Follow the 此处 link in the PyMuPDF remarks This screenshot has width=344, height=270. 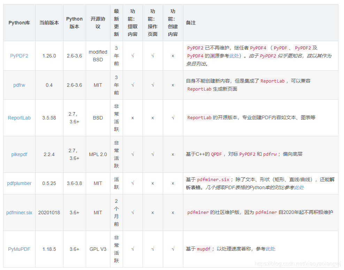(270, 249)
